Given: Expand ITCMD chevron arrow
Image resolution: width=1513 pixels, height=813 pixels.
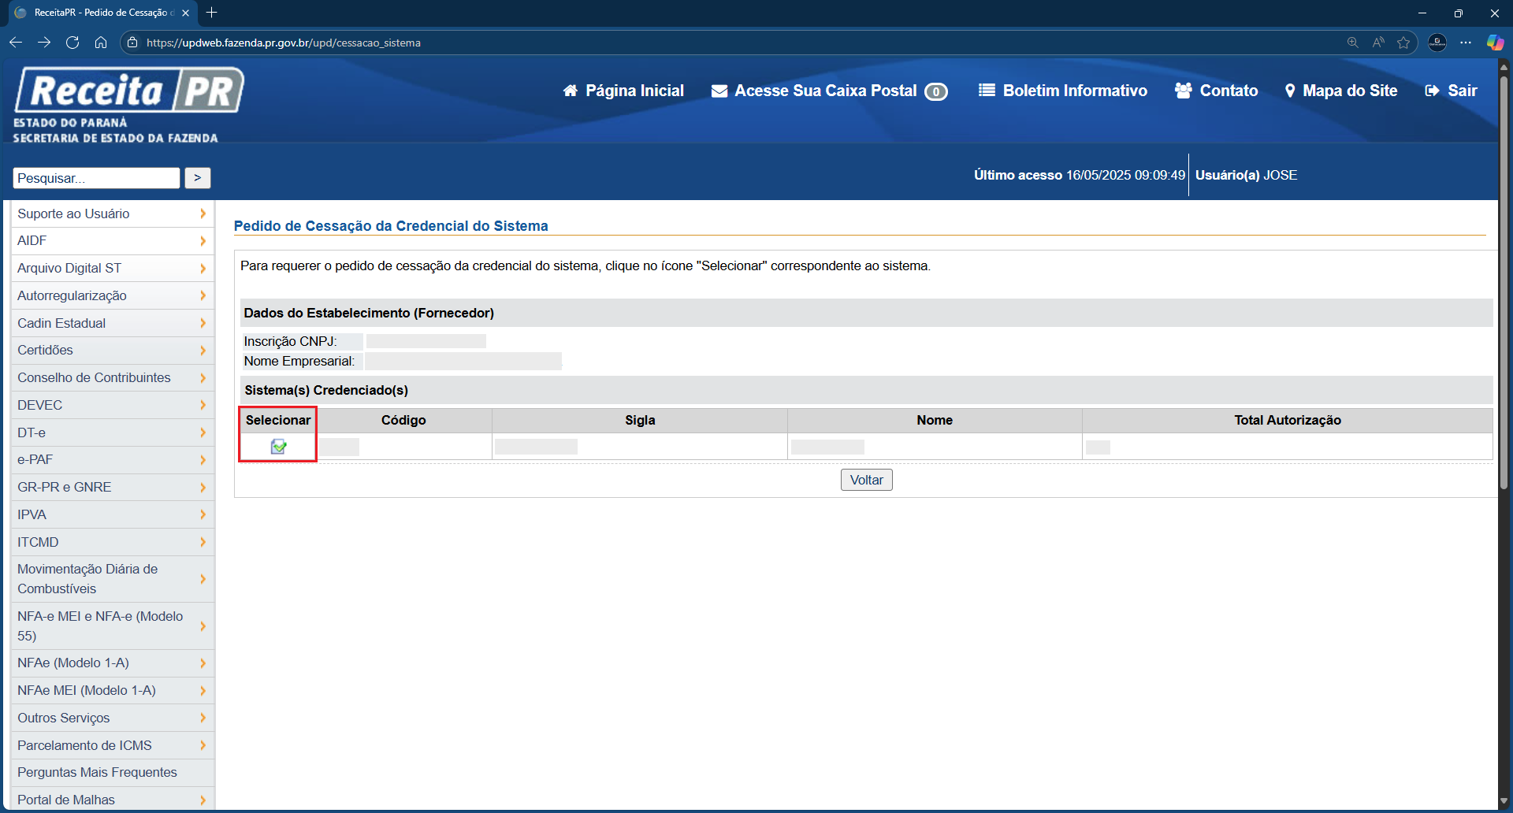Looking at the screenshot, I should 203,542.
